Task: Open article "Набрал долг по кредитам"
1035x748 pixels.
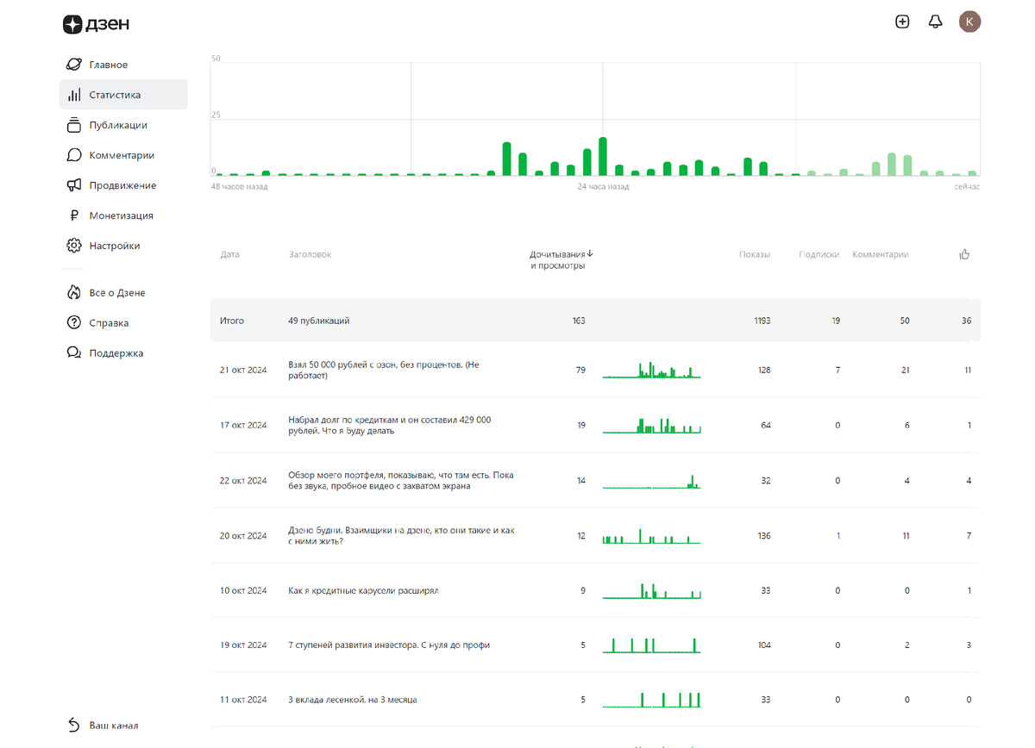Action: coord(390,426)
